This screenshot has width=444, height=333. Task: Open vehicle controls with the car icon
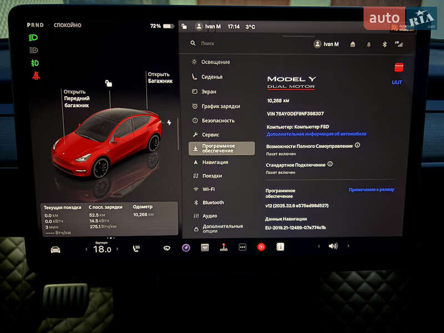pos(56,251)
